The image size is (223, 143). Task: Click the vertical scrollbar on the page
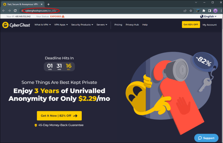click(222, 81)
